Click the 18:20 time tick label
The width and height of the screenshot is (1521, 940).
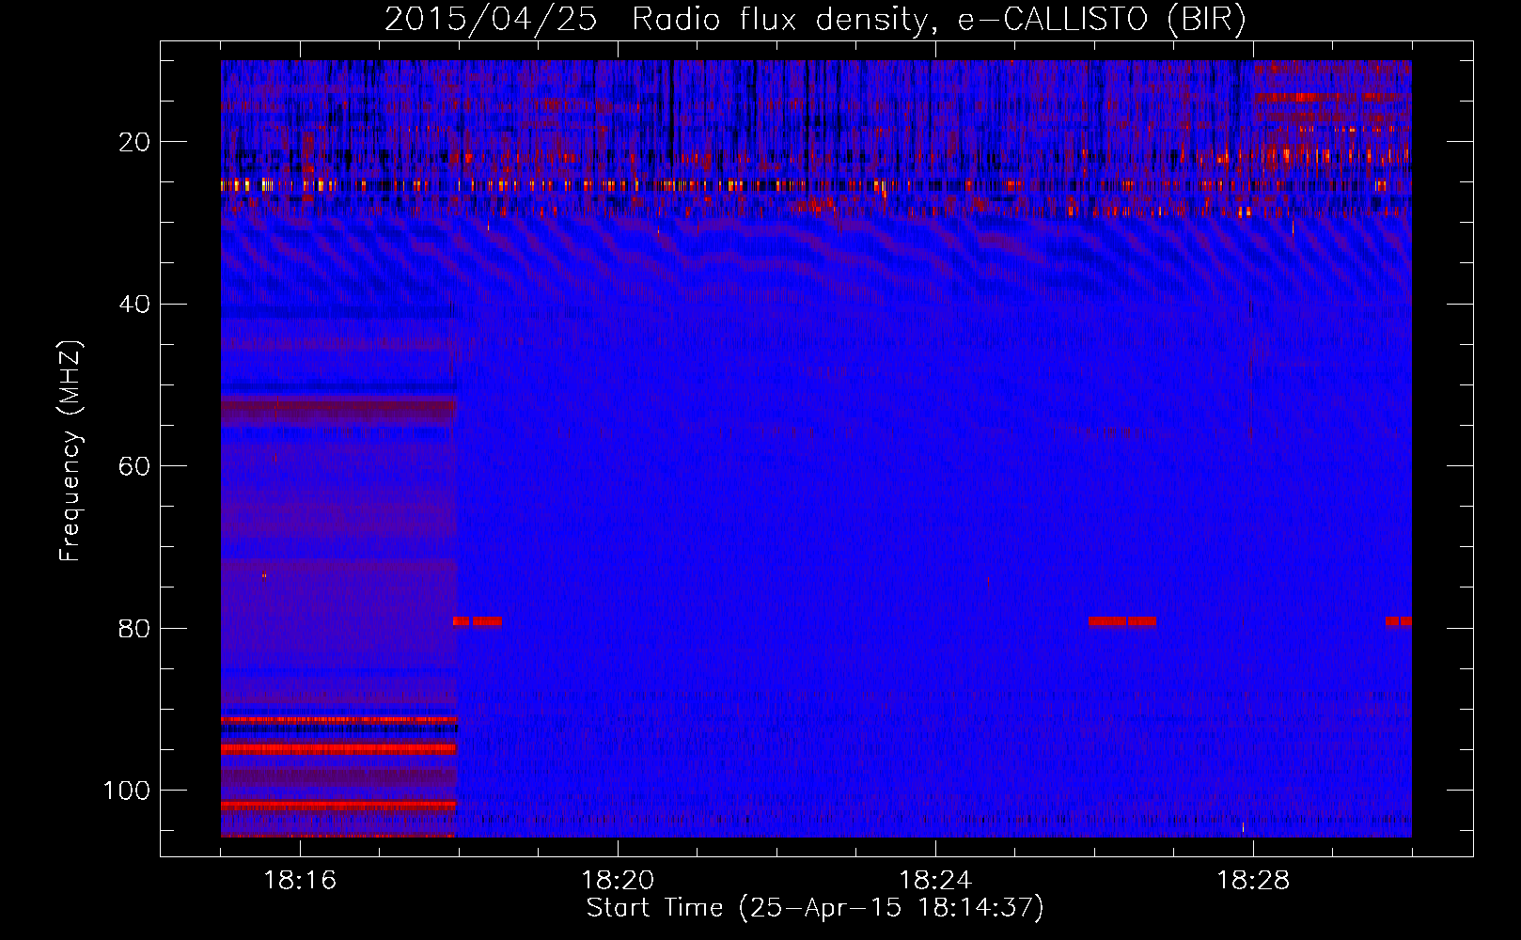point(618,881)
